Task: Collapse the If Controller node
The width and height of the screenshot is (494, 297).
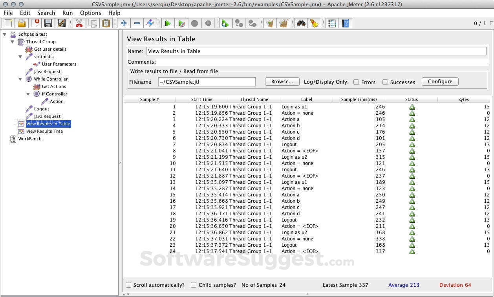Action: click(28, 94)
